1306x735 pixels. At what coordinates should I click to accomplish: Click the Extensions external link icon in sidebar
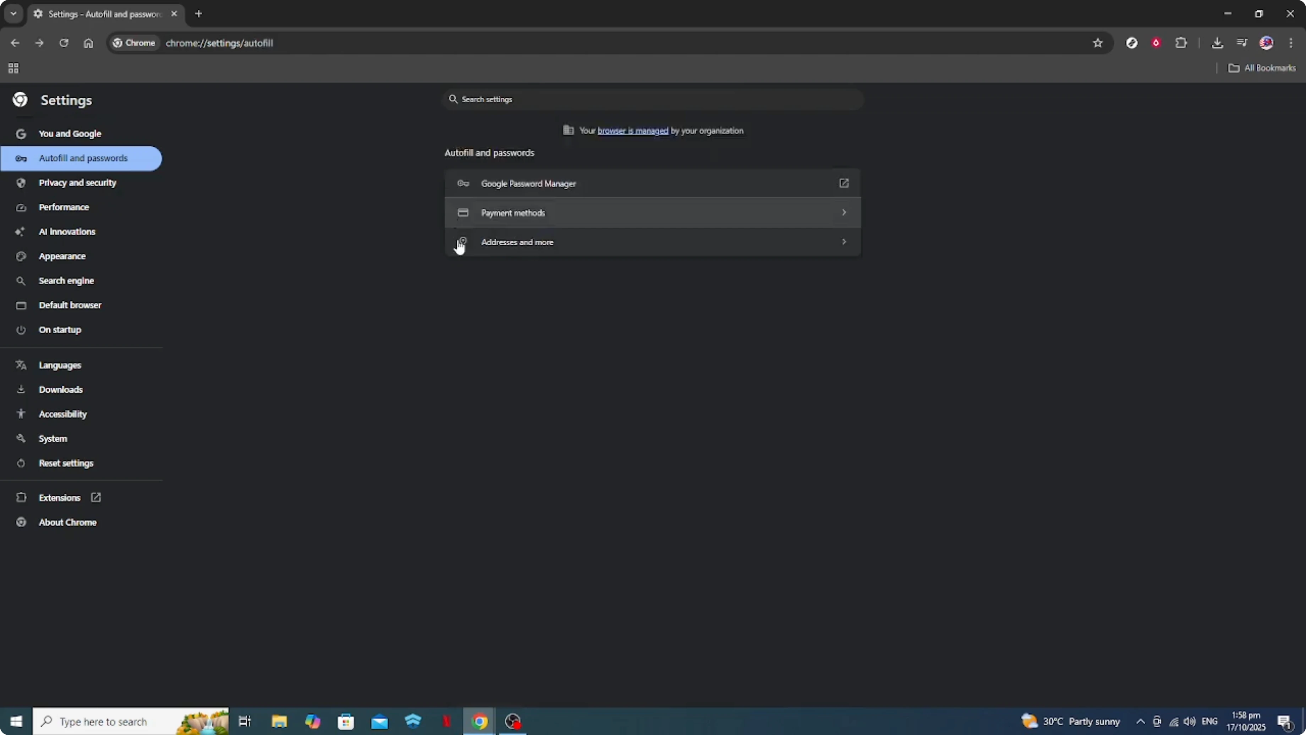tap(96, 497)
